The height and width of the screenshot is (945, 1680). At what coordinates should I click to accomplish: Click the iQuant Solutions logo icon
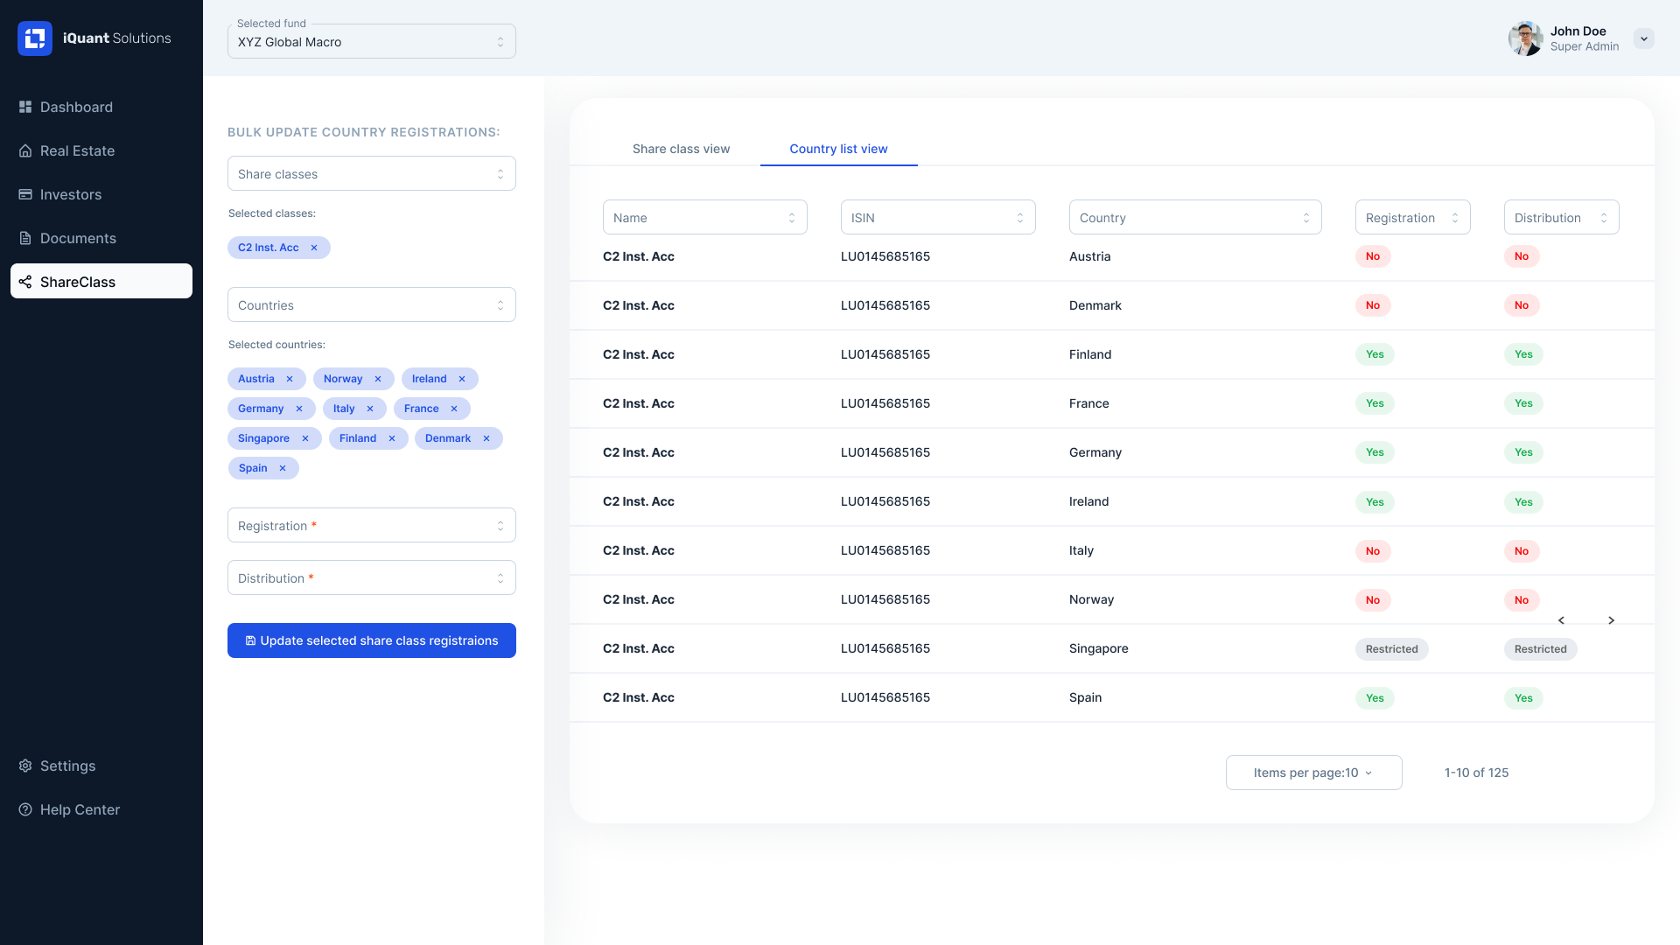tap(35, 38)
